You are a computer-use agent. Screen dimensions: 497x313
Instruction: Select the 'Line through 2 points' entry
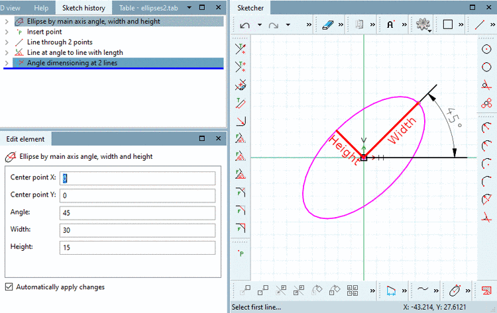tap(60, 42)
